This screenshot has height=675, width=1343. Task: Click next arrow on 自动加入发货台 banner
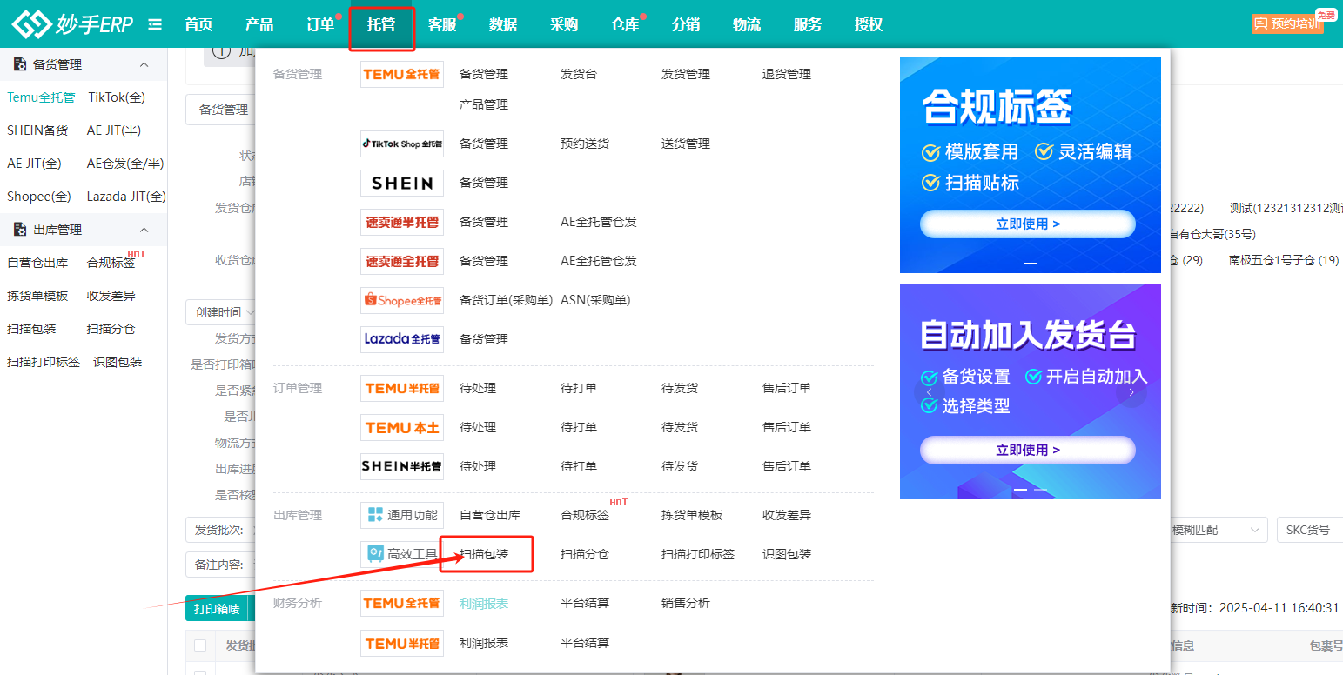(1131, 392)
